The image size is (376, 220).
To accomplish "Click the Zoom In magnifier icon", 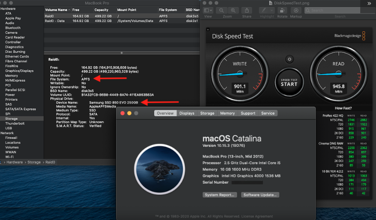I will 233,10.
